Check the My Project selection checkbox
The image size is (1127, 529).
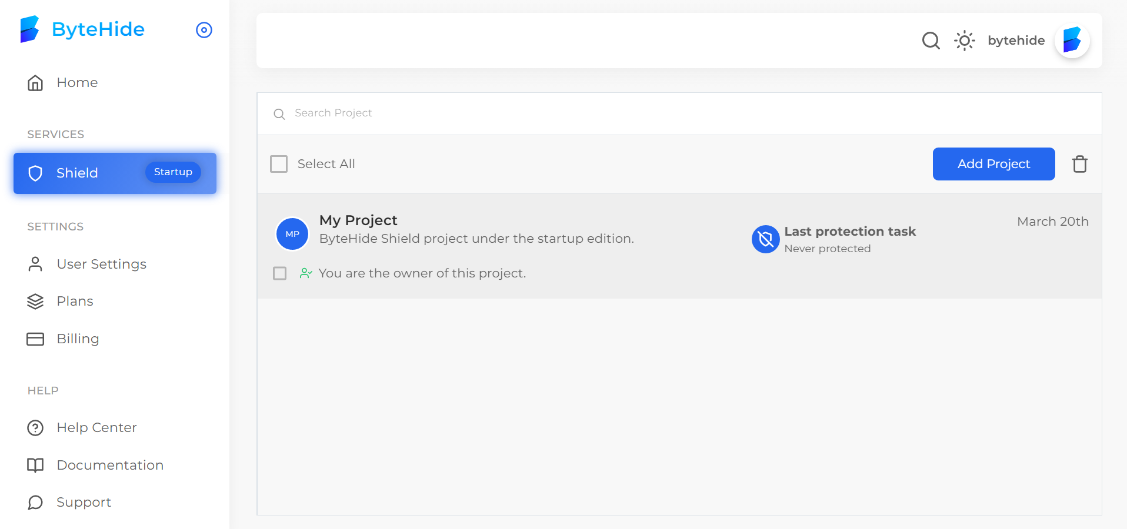(279, 273)
